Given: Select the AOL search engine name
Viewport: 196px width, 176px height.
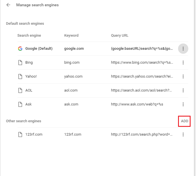Looking at the screenshot, I should [29, 90].
